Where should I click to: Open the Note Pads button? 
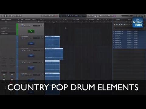(138, 16)
